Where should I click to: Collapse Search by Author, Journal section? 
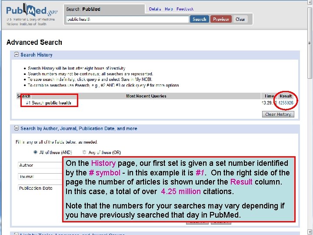coord(17,128)
